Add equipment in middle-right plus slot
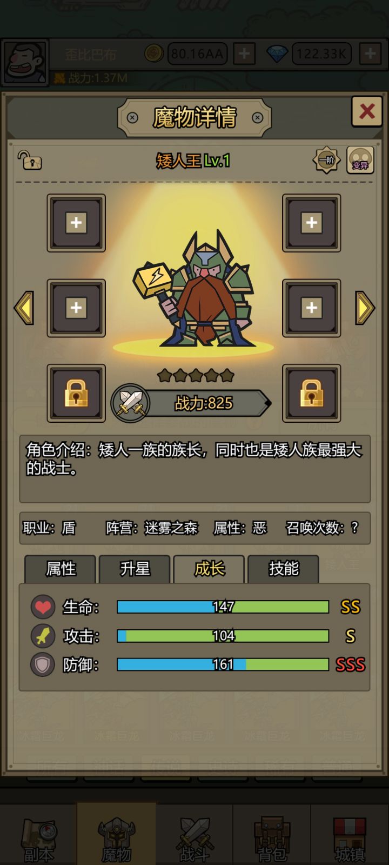The width and height of the screenshot is (389, 865). coord(312,308)
